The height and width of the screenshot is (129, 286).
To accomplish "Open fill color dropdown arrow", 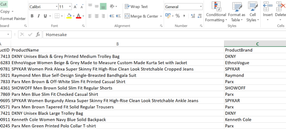I will 74,16.
